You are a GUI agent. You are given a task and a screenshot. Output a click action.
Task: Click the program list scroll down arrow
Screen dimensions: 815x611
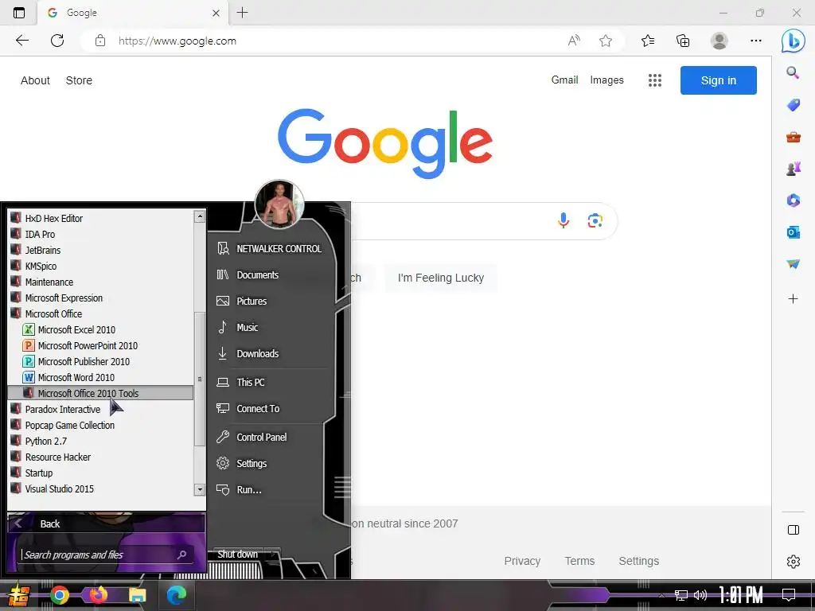tap(200, 489)
